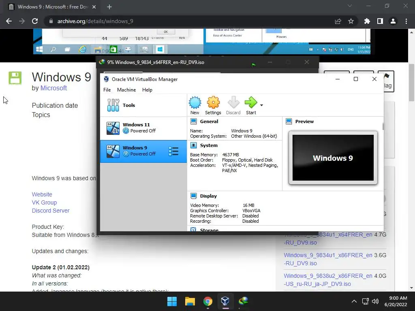The height and width of the screenshot is (311, 415).
Task: Click the VirtualBox details pane scrollbar
Action: pos(383,126)
